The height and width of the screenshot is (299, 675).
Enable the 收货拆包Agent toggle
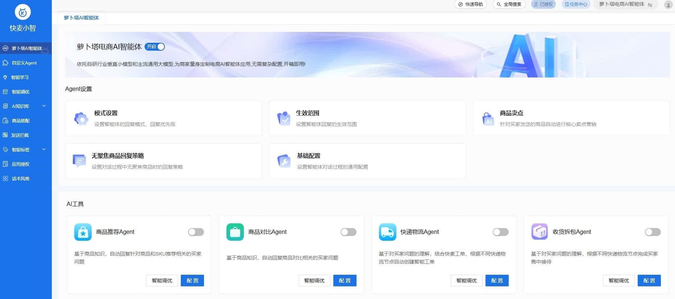(653, 232)
